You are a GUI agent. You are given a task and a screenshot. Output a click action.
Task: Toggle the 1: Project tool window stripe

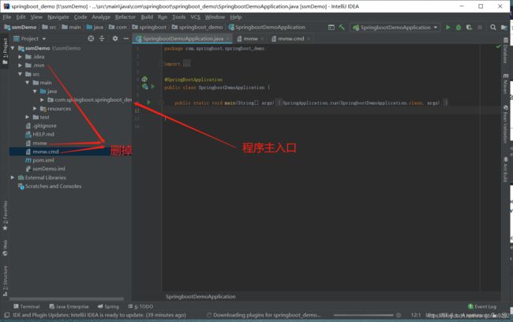tap(5, 51)
